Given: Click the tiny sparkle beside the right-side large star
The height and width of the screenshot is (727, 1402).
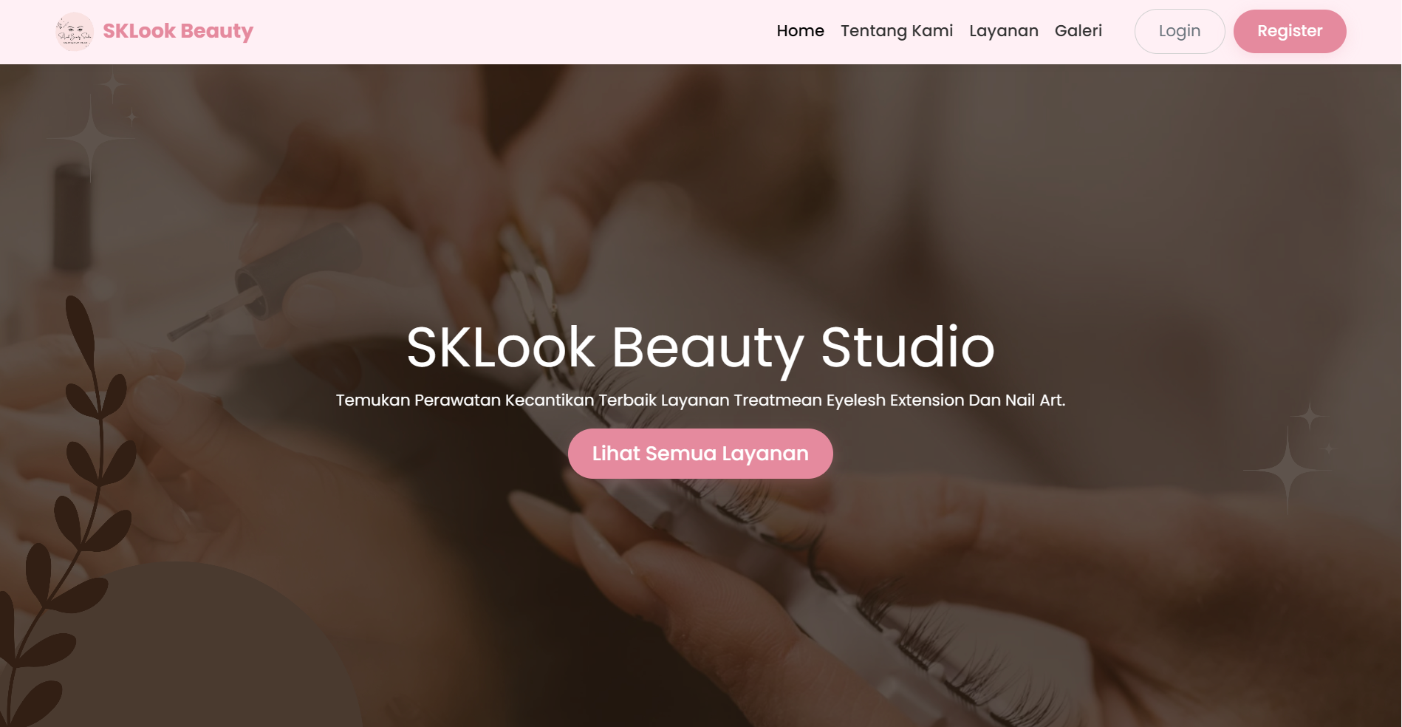Looking at the screenshot, I should pyautogui.click(x=1328, y=448).
